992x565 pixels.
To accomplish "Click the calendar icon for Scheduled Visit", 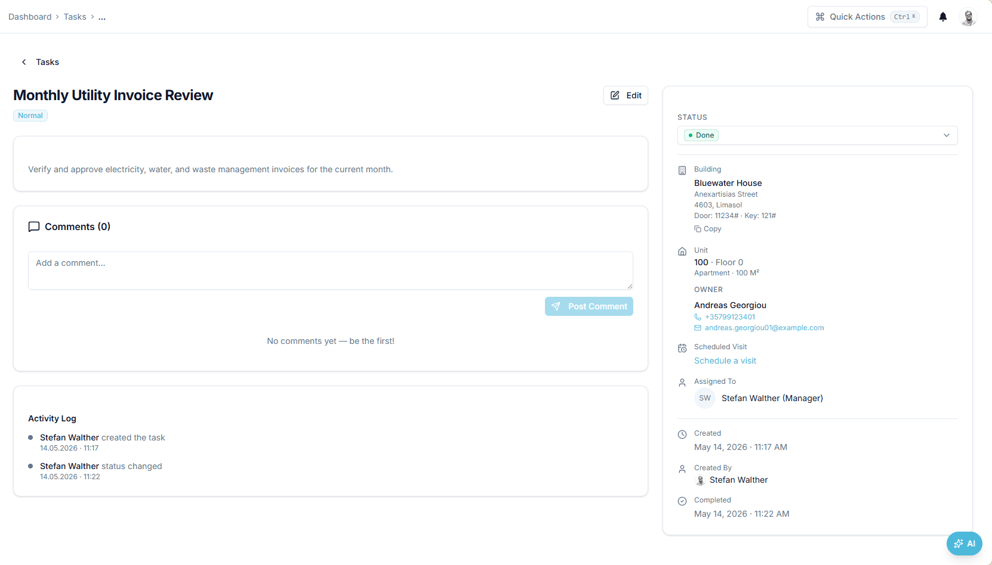I will (682, 348).
